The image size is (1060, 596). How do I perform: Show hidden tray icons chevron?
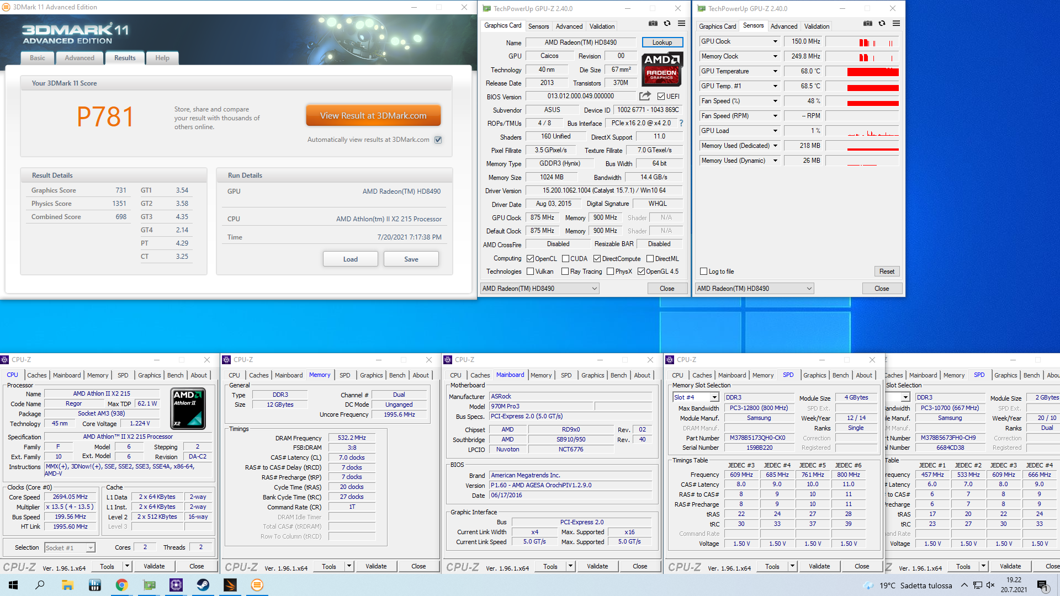point(964,585)
